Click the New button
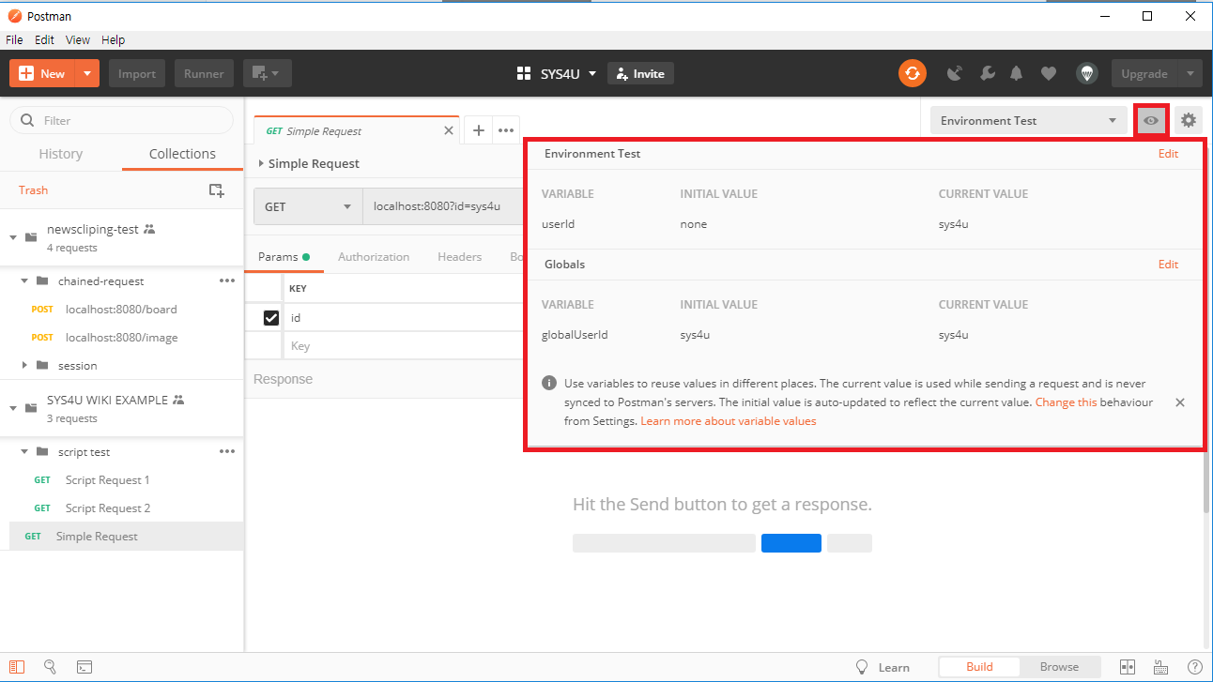This screenshot has width=1213, height=682. (42, 73)
